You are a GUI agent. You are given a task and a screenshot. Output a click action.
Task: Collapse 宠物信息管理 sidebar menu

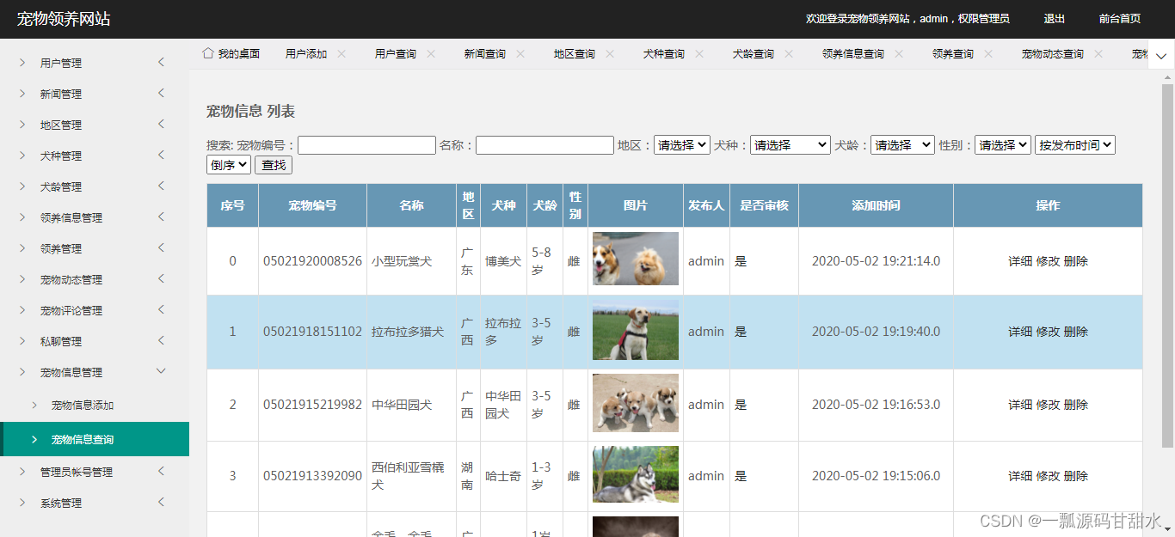95,372
